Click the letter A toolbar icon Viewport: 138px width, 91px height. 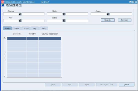pos(10,5)
